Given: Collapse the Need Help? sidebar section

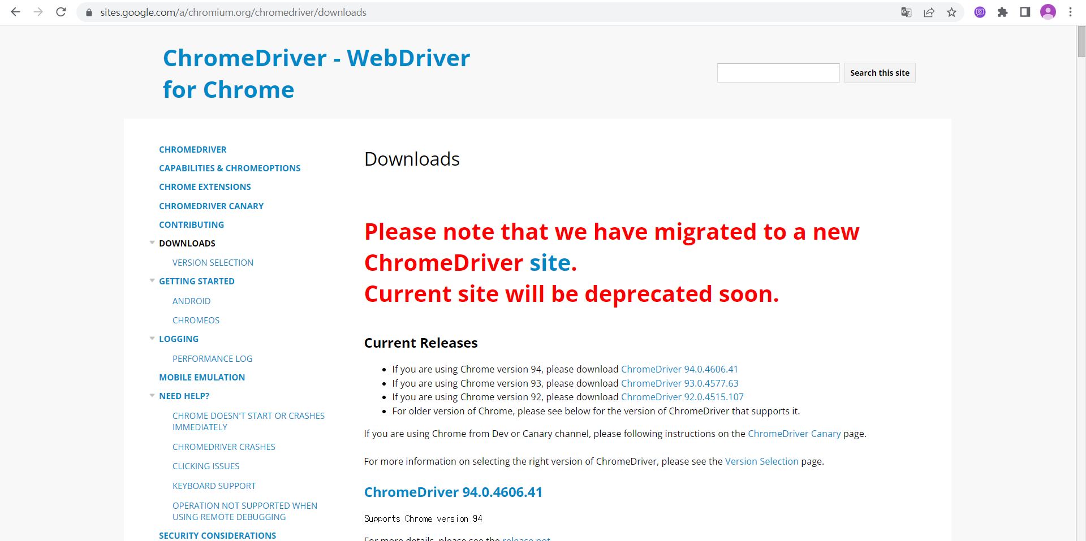Looking at the screenshot, I should pyautogui.click(x=152, y=396).
